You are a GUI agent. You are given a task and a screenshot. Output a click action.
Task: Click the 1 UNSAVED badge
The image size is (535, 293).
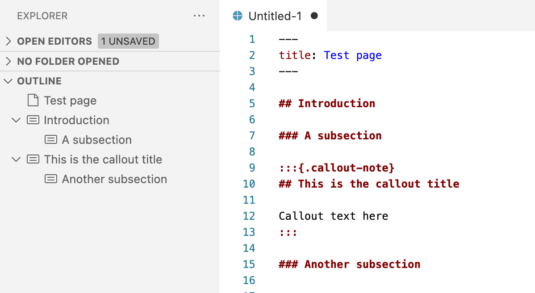tap(128, 41)
